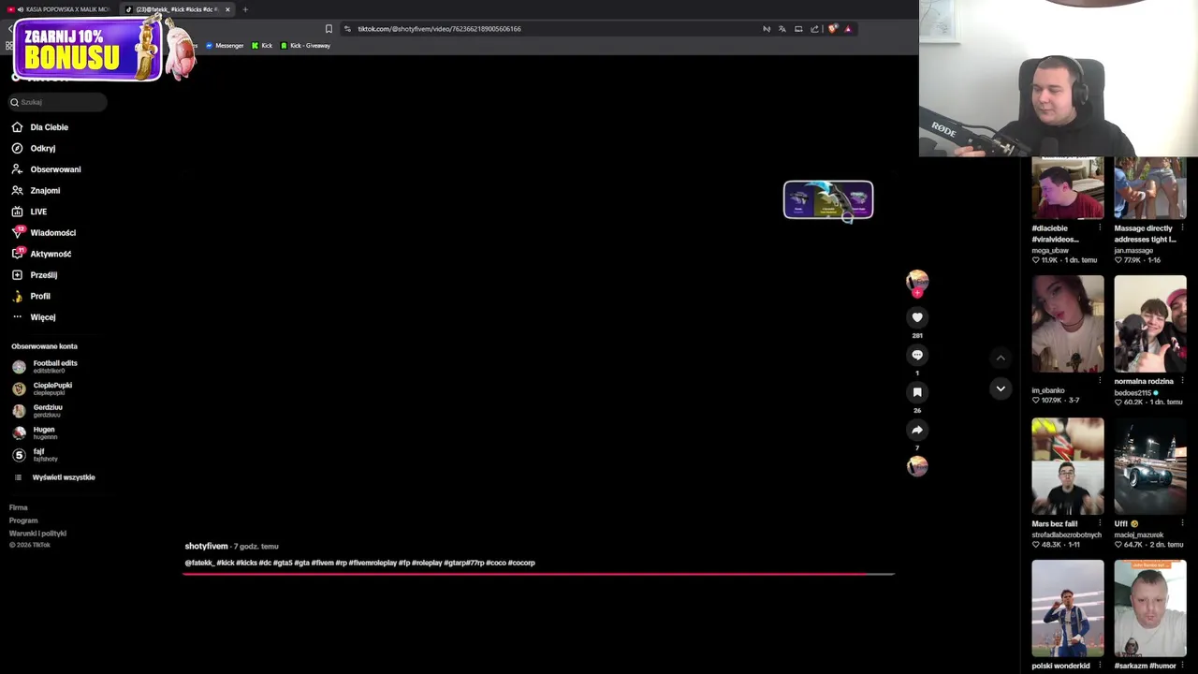Open the LIVE section
Screen dimensions: 1198x674
[x=29, y=212]
